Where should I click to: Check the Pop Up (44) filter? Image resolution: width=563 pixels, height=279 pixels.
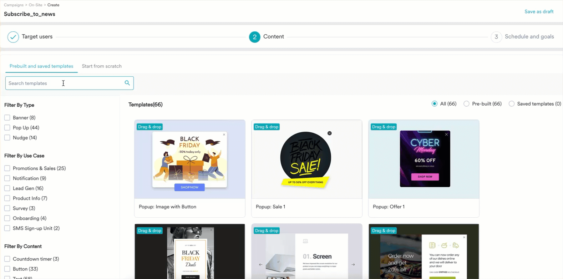[x=7, y=127]
